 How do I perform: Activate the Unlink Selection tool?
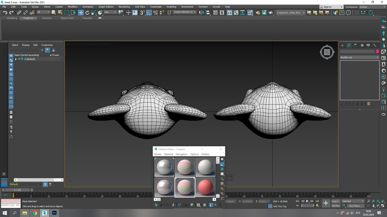click(26, 12)
